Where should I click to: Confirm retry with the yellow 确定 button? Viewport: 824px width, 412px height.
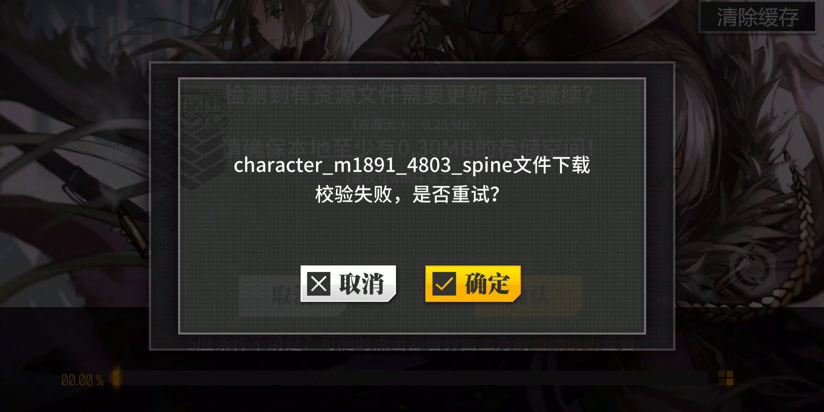[x=473, y=284]
